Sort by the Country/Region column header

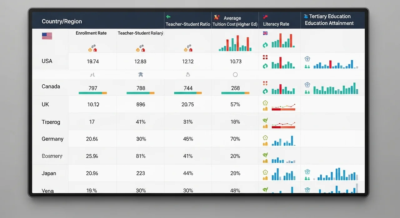click(62, 21)
